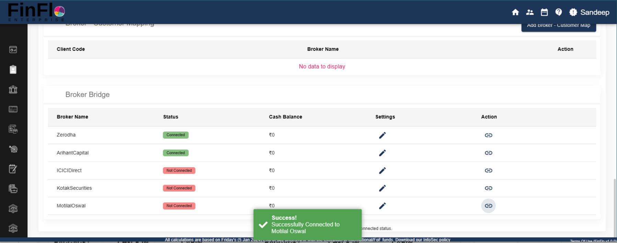This screenshot has width=617, height=243.
Task: Open the notepad with pencil sidebar icon
Action: coord(13,169)
